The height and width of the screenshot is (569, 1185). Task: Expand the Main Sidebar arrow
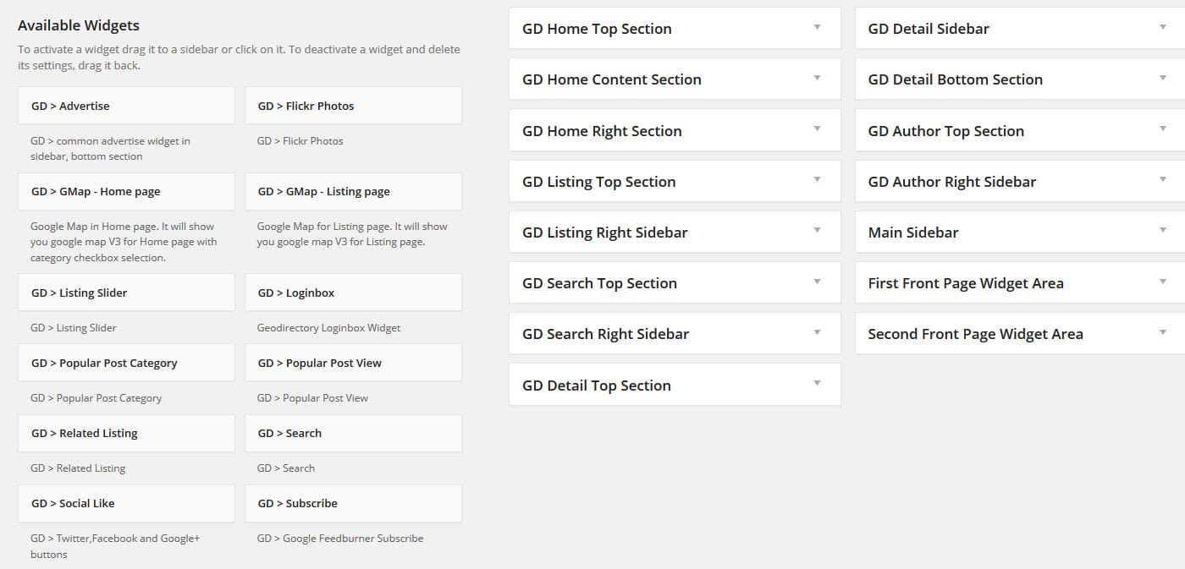tap(1163, 231)
